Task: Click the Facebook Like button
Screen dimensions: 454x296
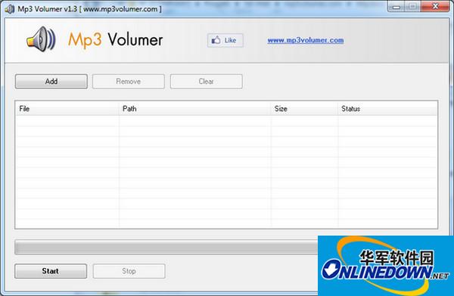Action: pos(225,40)
